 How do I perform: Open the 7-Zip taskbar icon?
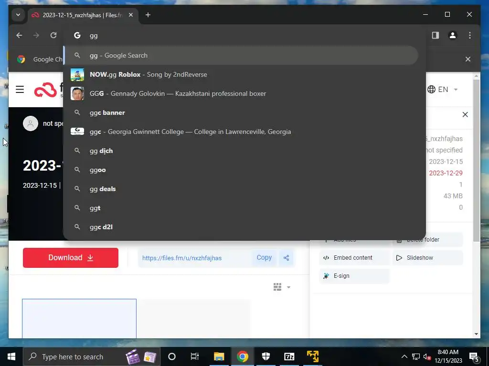pos(289,356)
